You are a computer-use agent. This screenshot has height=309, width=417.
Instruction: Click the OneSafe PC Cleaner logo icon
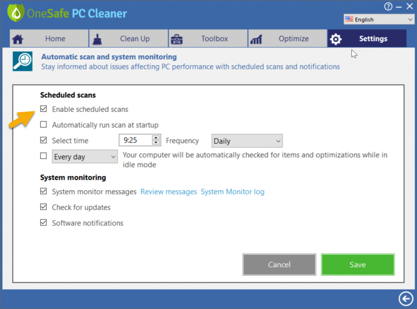point(15,12)
